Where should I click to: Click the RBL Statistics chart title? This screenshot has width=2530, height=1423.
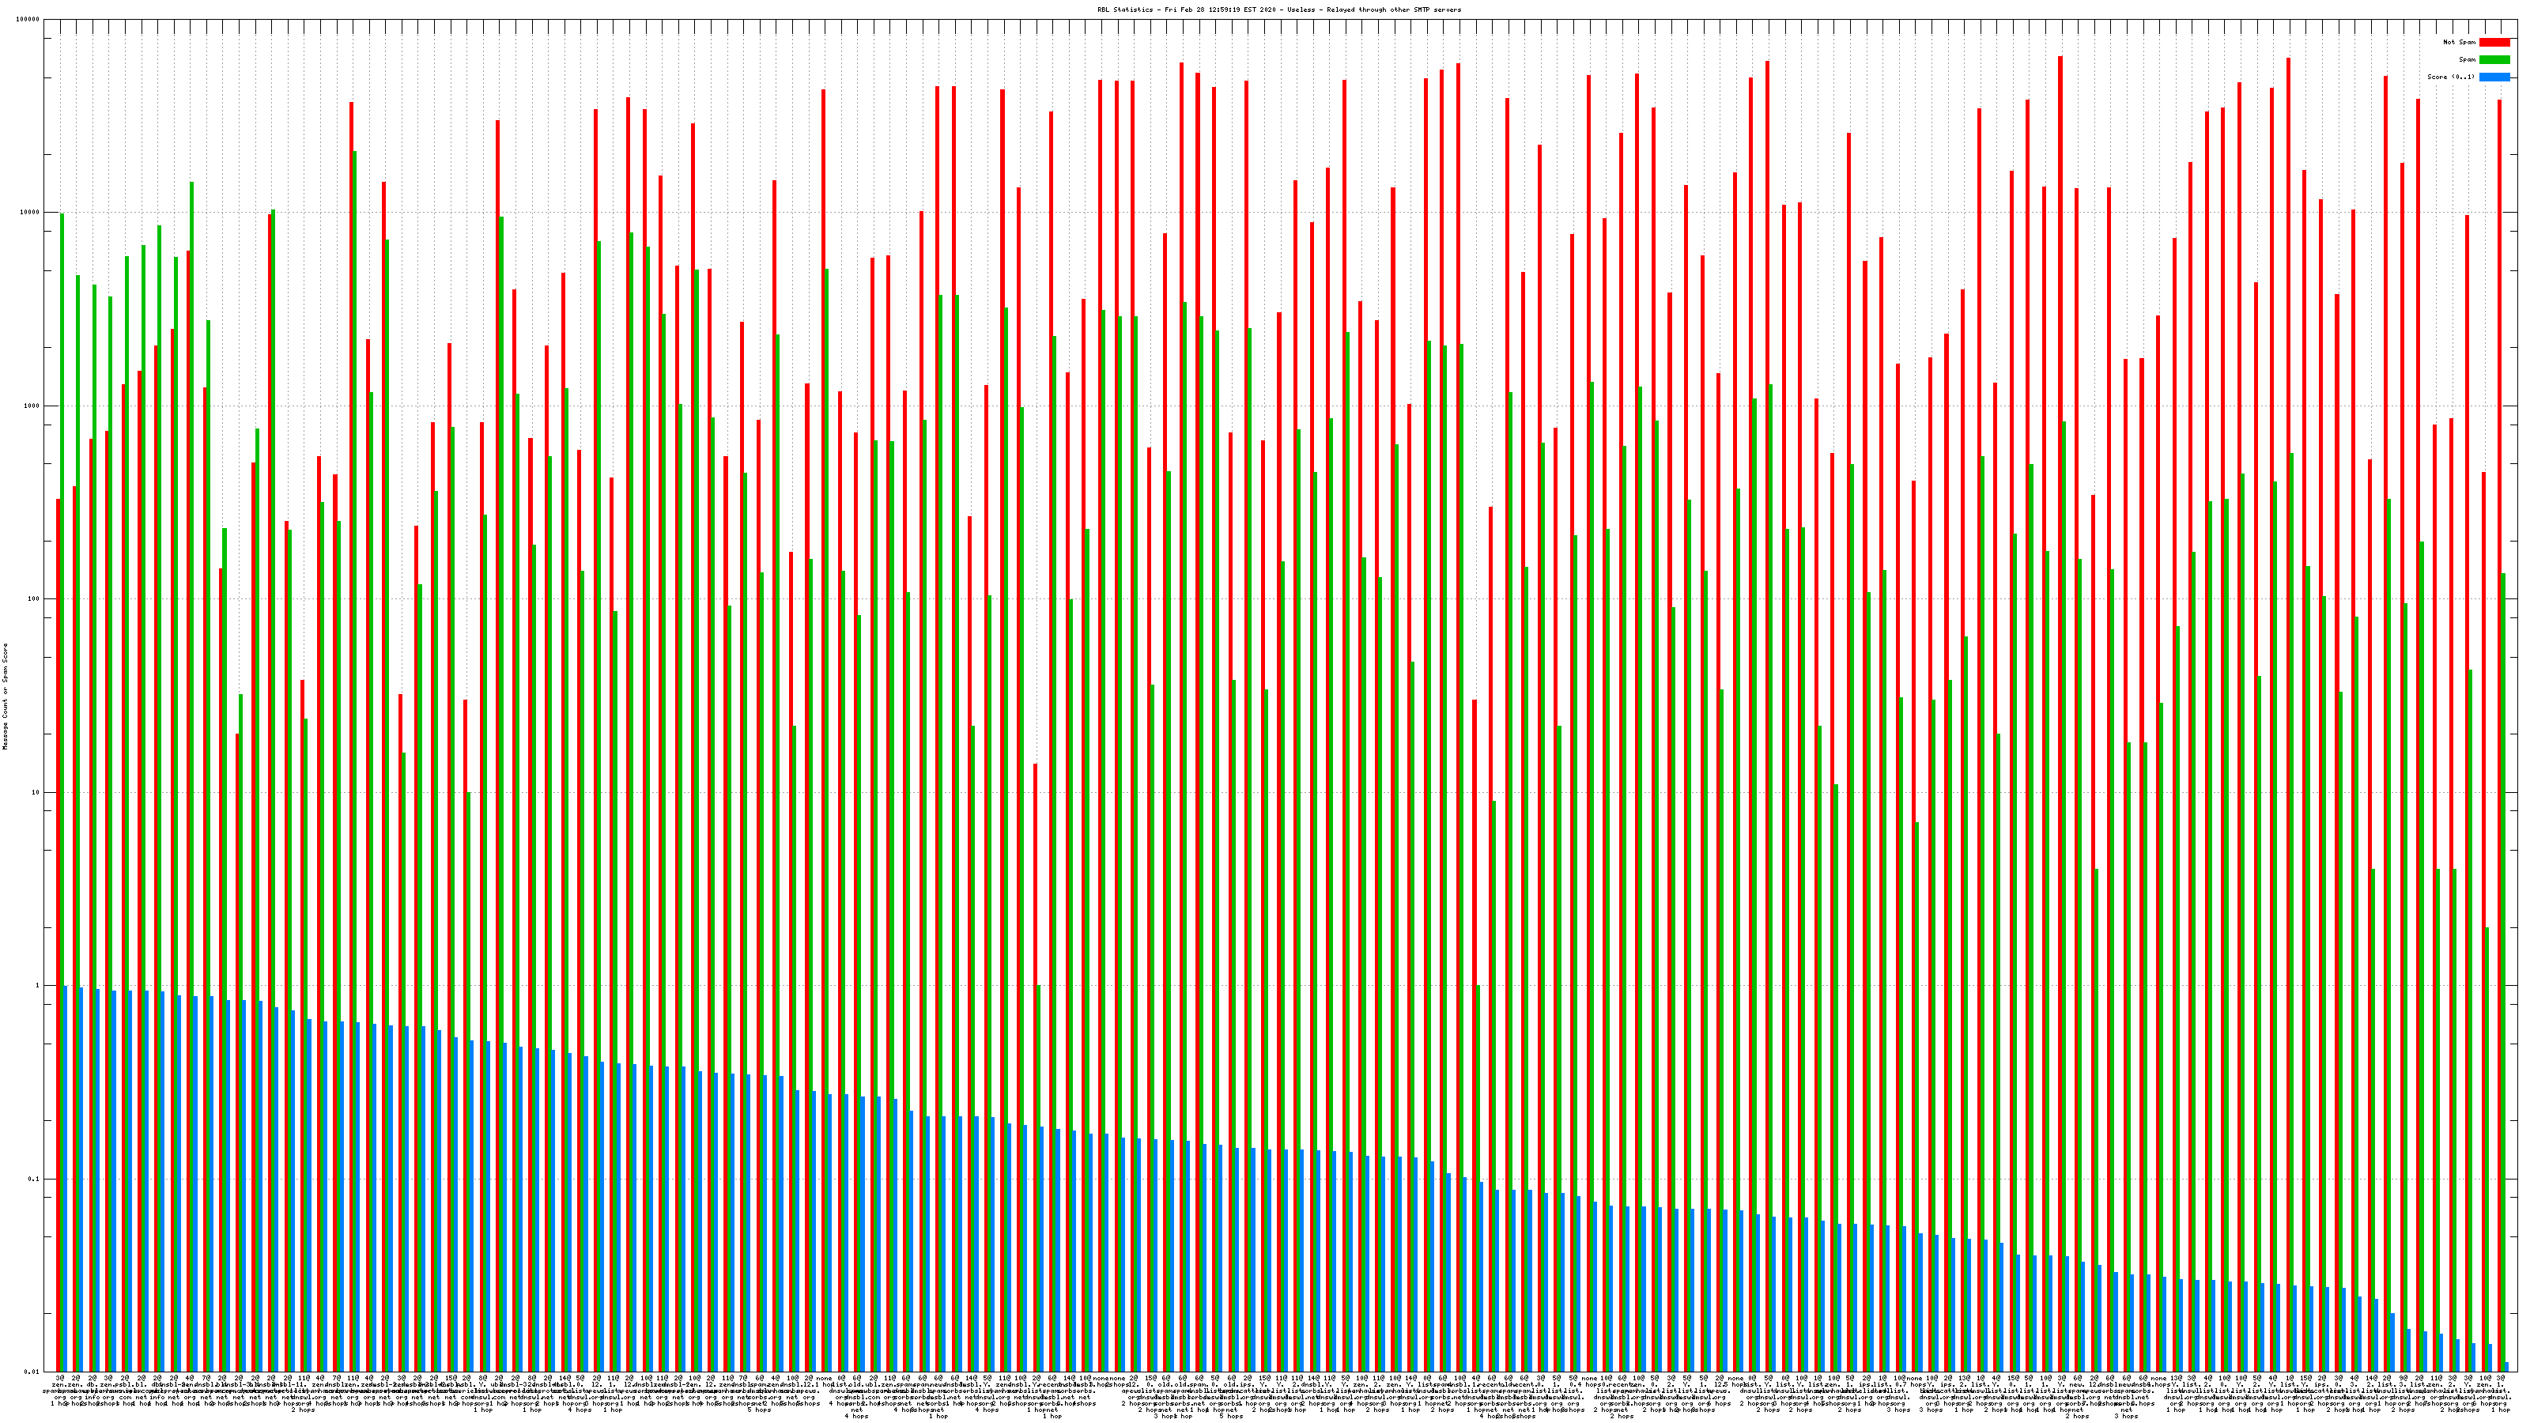point(1278,9)
